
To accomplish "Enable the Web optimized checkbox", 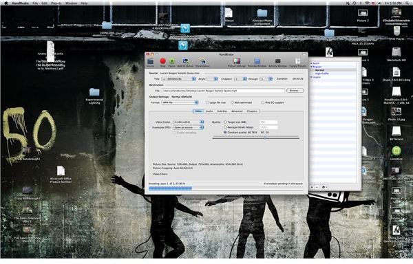I will point(232,102).
